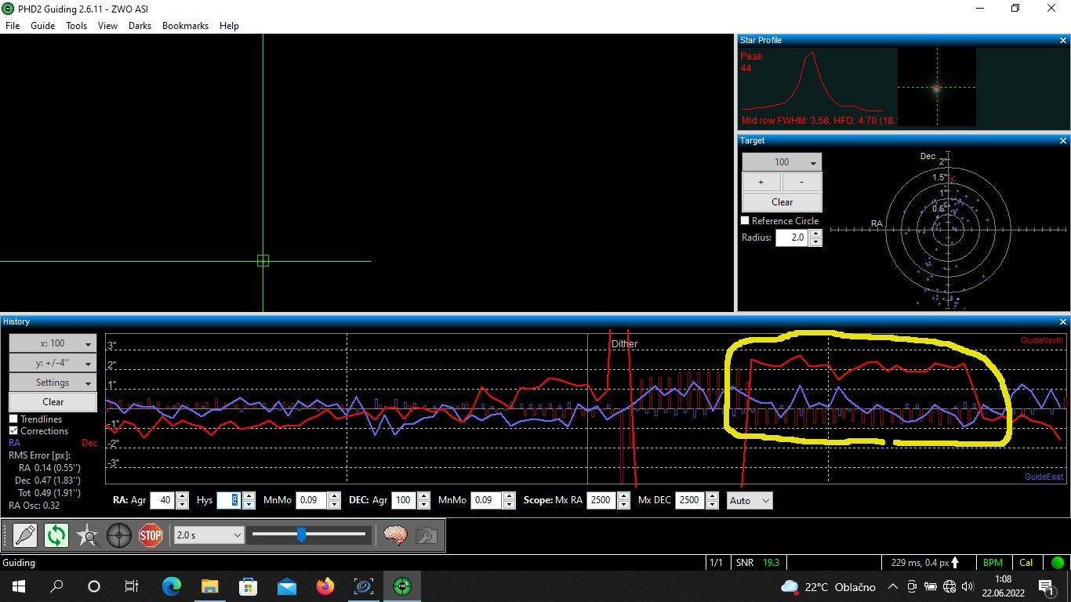The image size is (1071, 602).
Task: Open the Bookmarks menu
Action: coord(185,26)
